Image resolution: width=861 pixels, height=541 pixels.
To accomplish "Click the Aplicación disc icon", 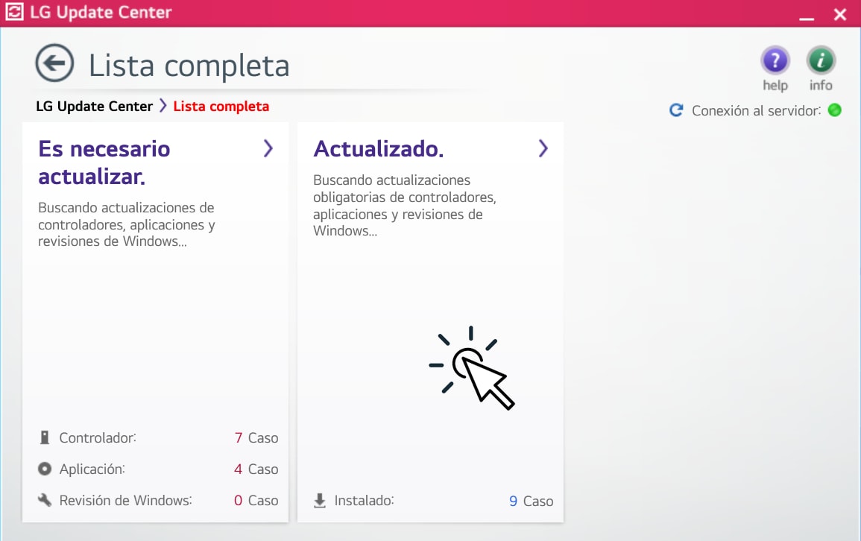I will (45, 469).
